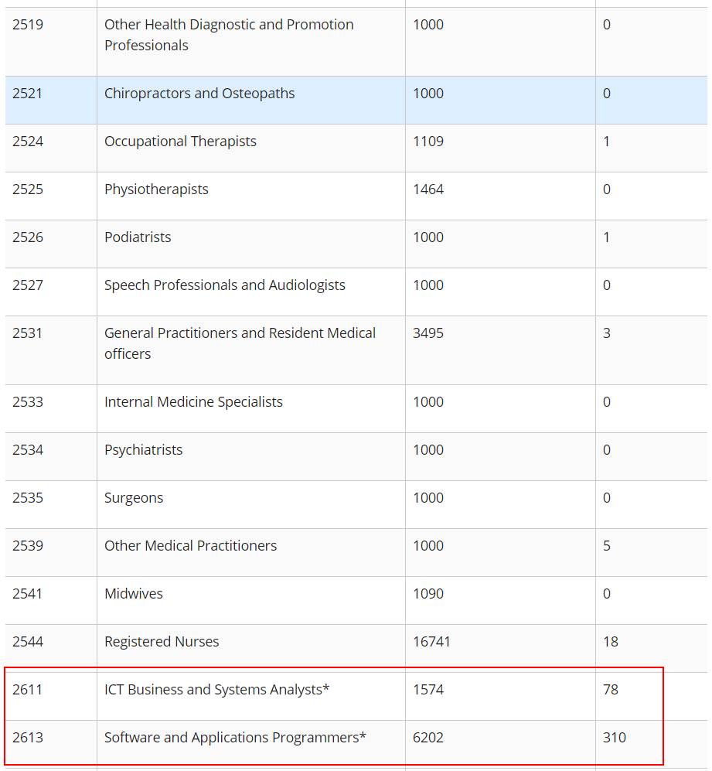
Task: Click the Chiropractors and Osteopaths cell
Action: pos(199,94)
